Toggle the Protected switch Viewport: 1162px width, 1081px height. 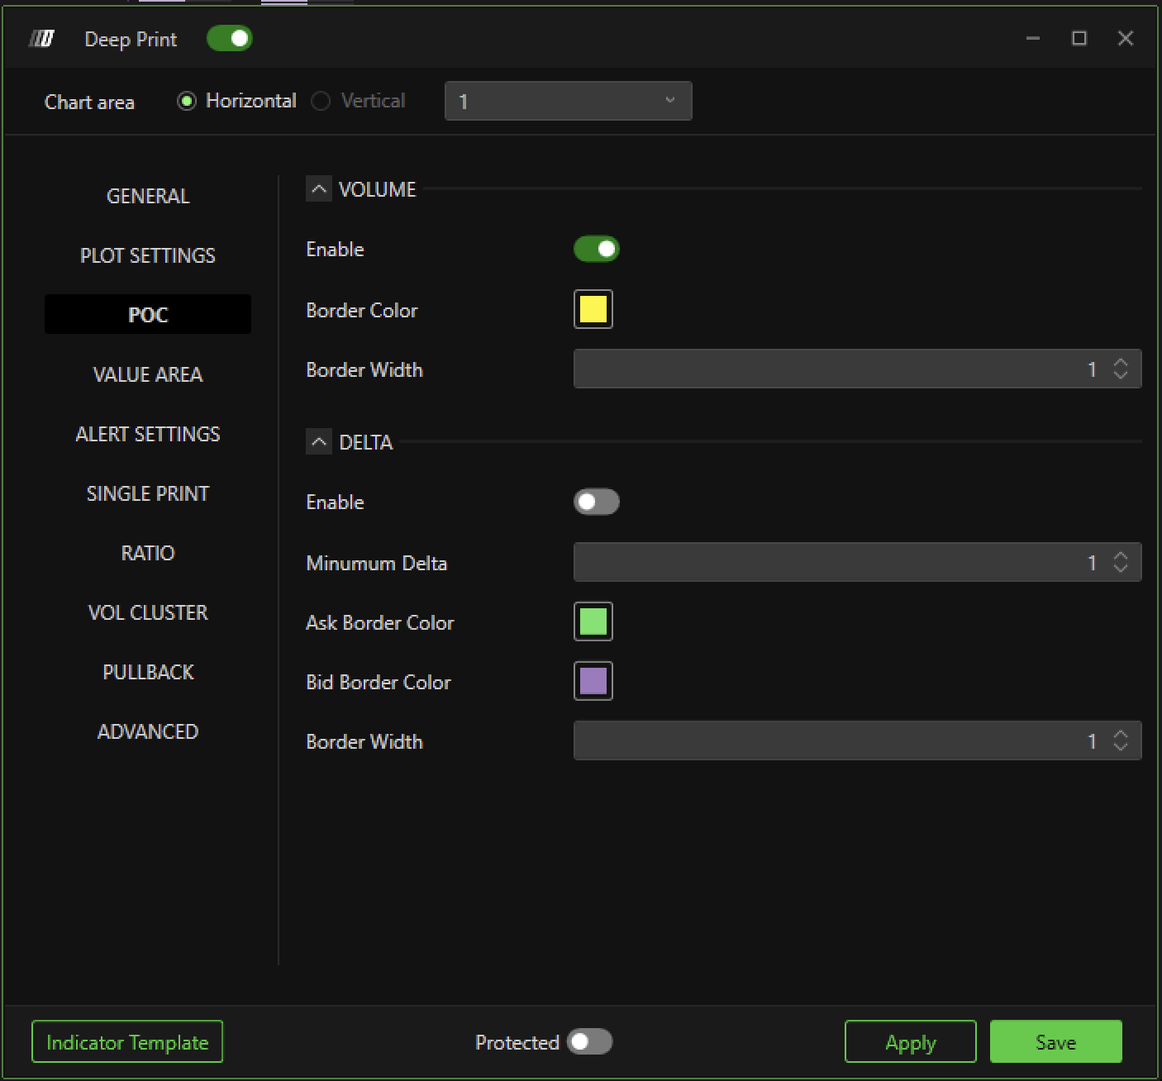(589, 1041)
